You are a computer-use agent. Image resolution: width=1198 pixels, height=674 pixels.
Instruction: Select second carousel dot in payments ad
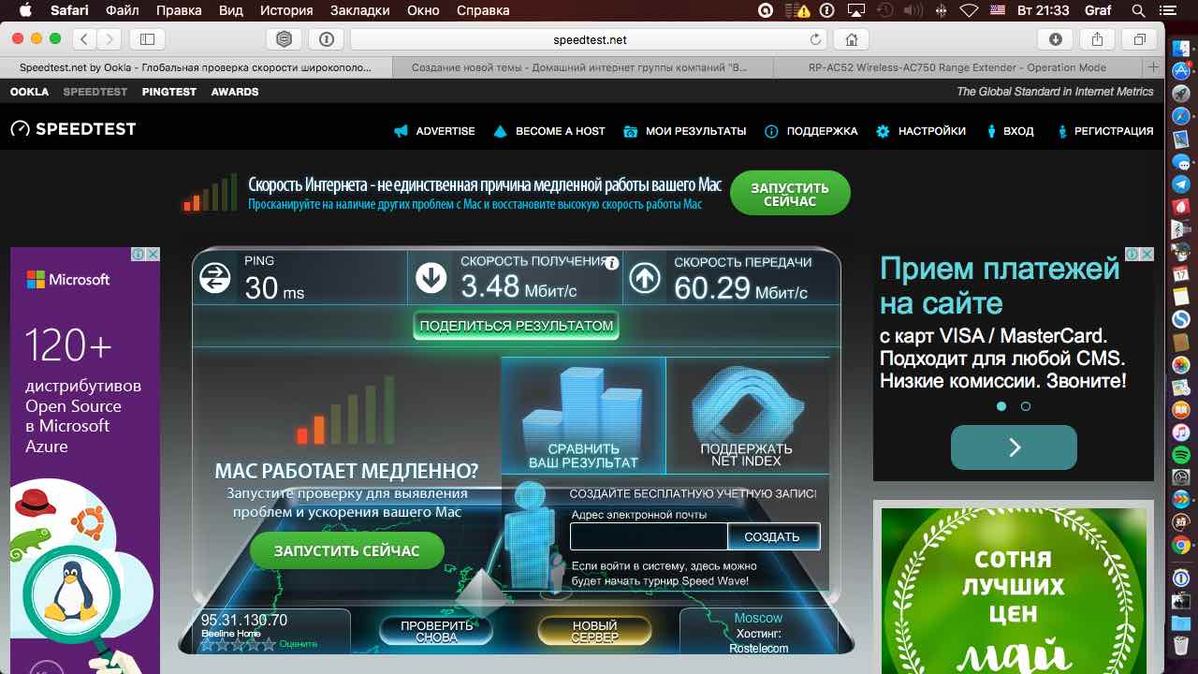1026,406
